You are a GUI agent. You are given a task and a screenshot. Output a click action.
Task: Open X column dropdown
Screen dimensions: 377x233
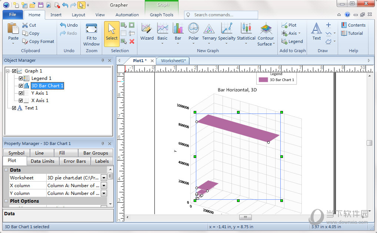pos(104,185)
